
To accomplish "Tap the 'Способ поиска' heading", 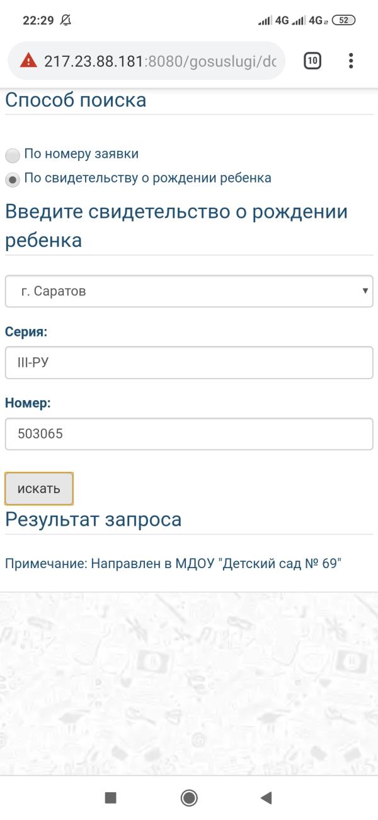I will click(x=76, y=100).
